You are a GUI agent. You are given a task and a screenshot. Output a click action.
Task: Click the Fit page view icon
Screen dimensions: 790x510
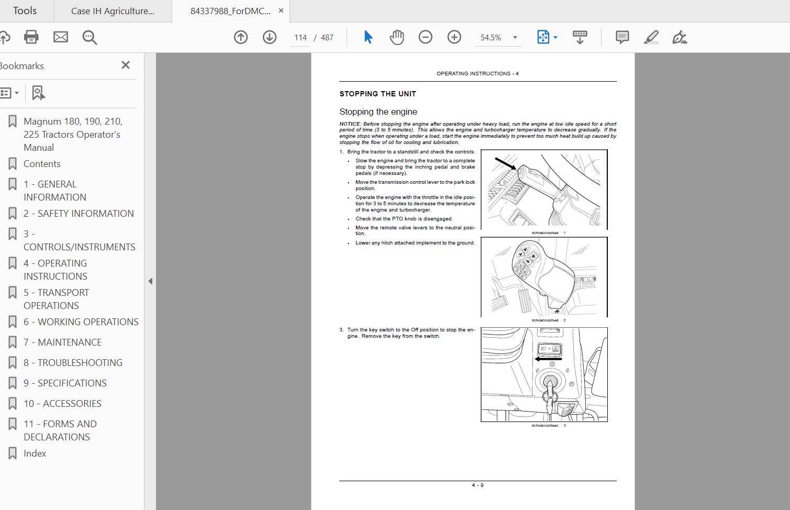pyautogui.click(x=543, y=37)
